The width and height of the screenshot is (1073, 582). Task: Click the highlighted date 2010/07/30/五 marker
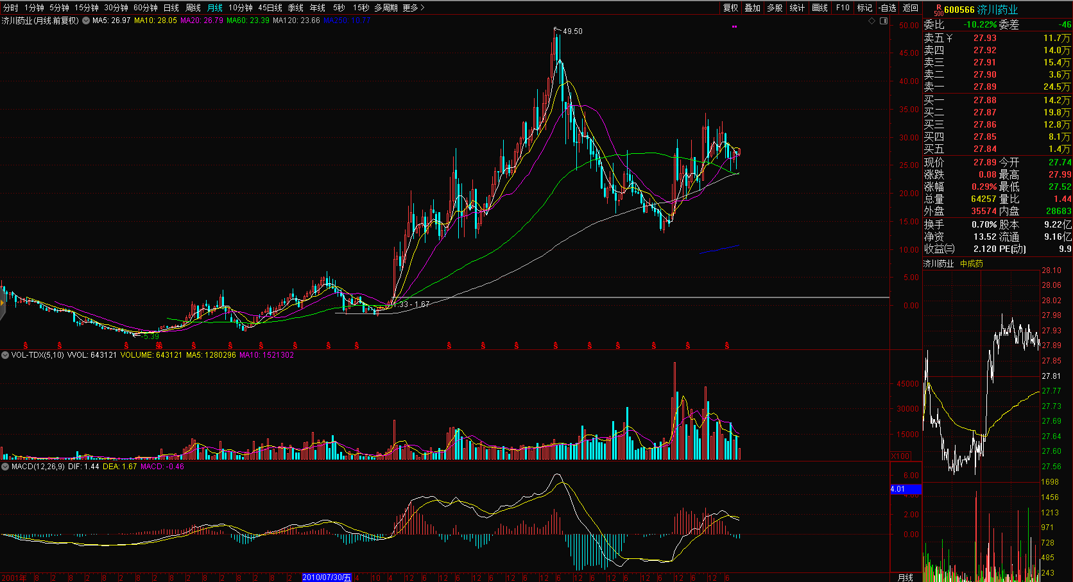point(327,578)
